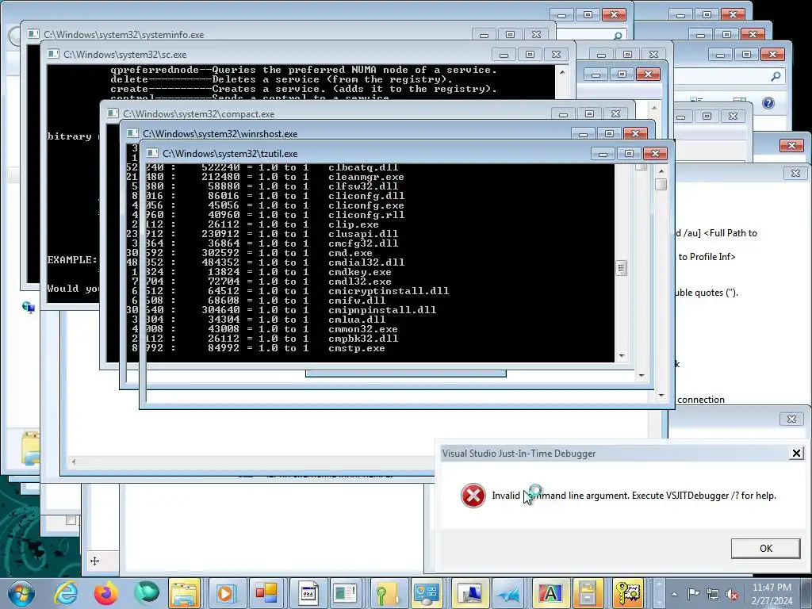
Task: Close the winrshost.exe window
Action: coord(635,133)
